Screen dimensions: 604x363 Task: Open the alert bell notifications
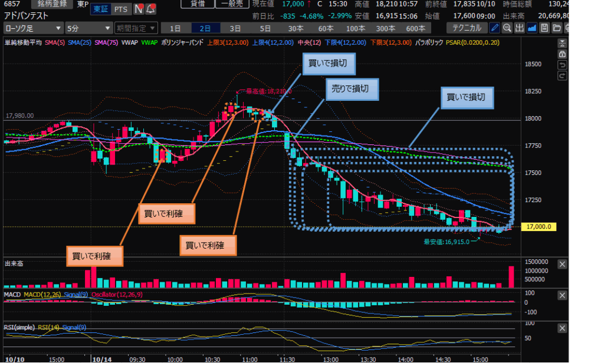click(150, 9)
